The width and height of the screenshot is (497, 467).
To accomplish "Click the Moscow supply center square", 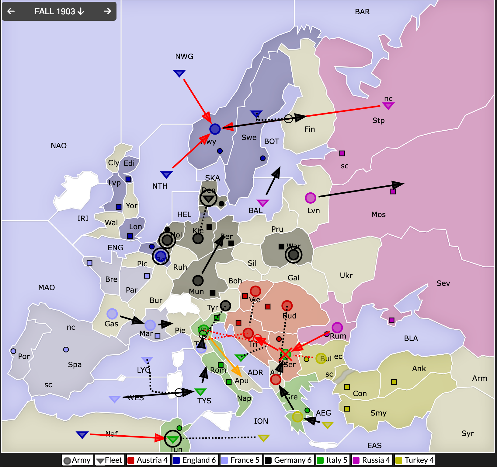I will 393,191.
